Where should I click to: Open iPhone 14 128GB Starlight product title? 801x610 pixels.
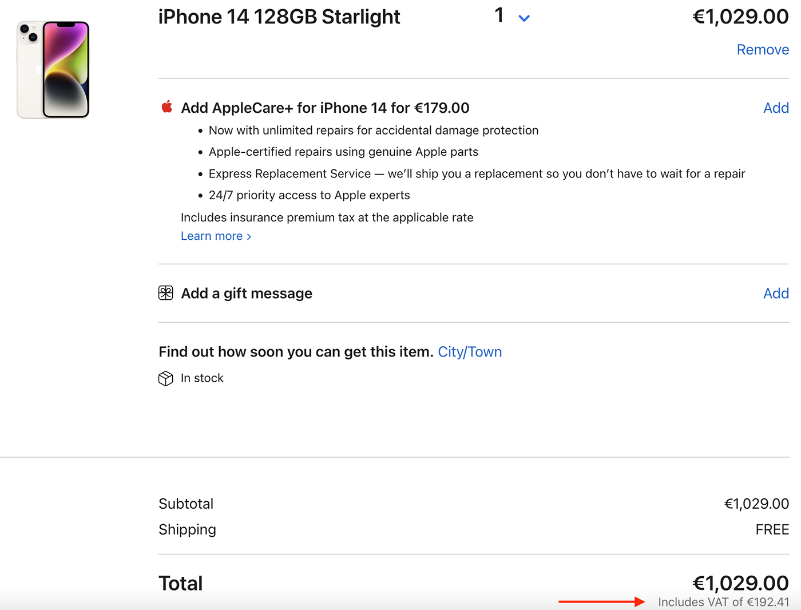pyautogui.click(x=279, y=17)
